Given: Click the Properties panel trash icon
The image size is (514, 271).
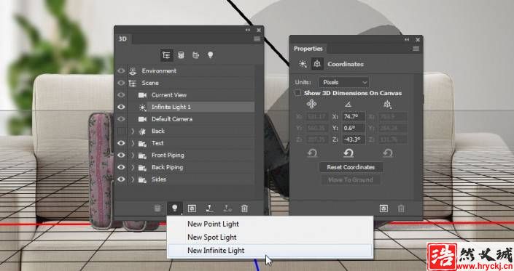Looking at the screenshot, I should click(401, 209).
